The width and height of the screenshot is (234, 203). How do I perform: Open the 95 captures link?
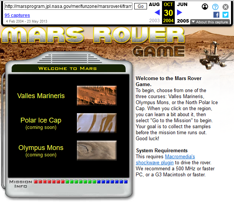tap(17, 15)
